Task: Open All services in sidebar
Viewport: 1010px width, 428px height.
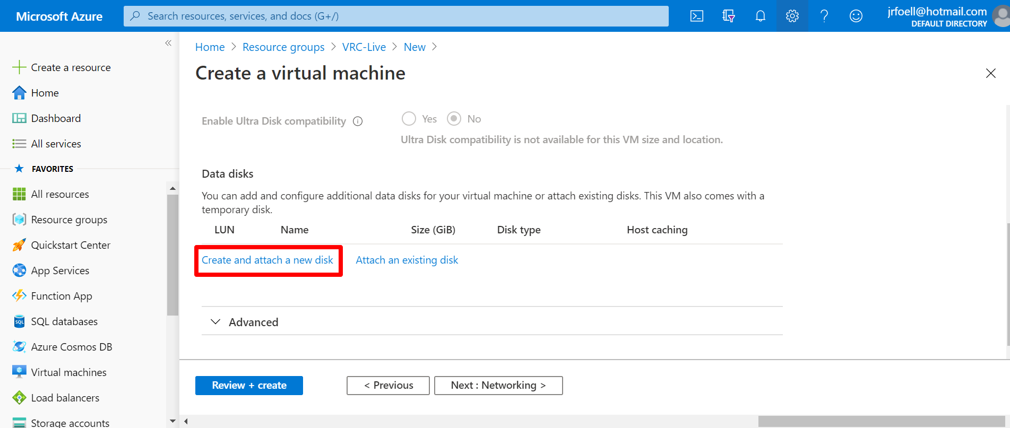Action: [x=56, y=144]
